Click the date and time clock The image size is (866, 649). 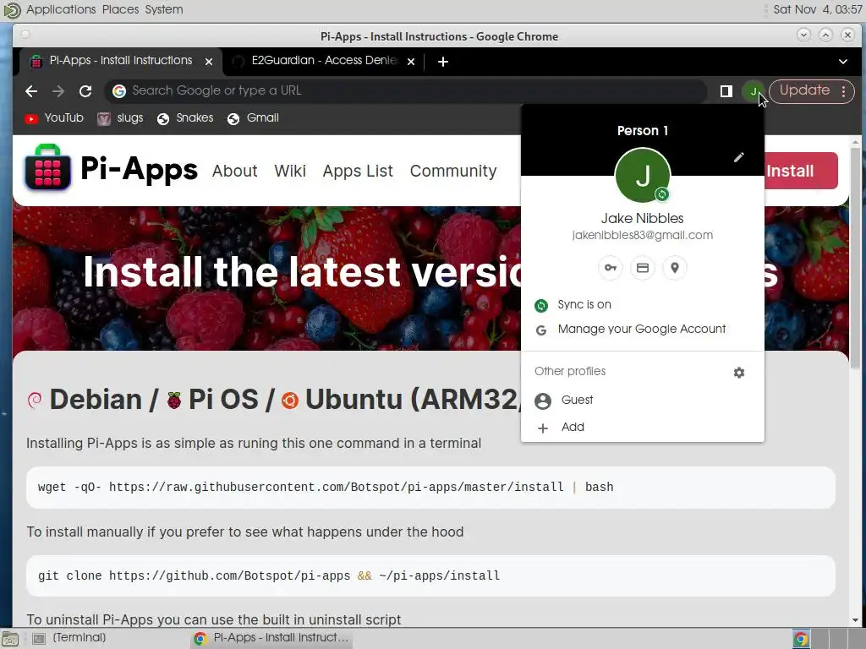point(818,9)
